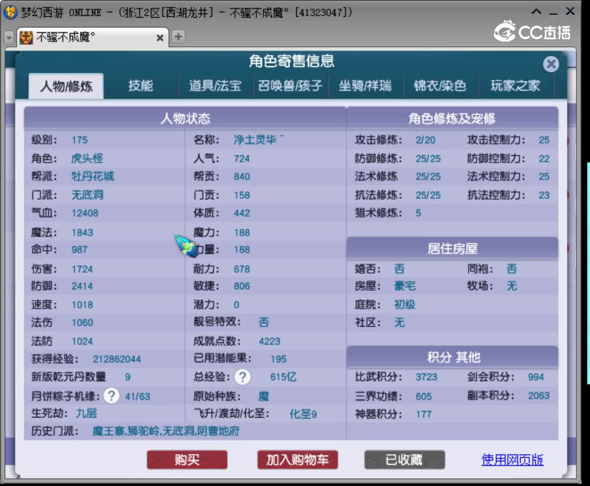Viewport: 590px width, 486px height.
Task: Click the 获得经验 value 212862044
Action: point(117,359)
